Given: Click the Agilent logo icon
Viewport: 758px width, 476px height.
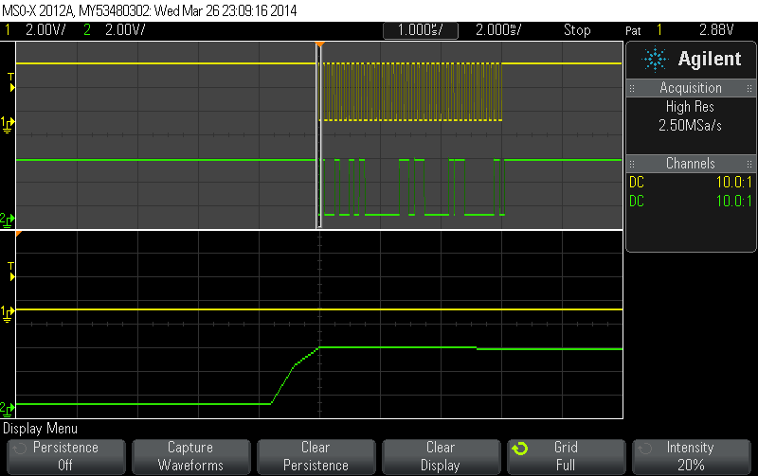Looking at the screenshot, I should pos(655,60).
